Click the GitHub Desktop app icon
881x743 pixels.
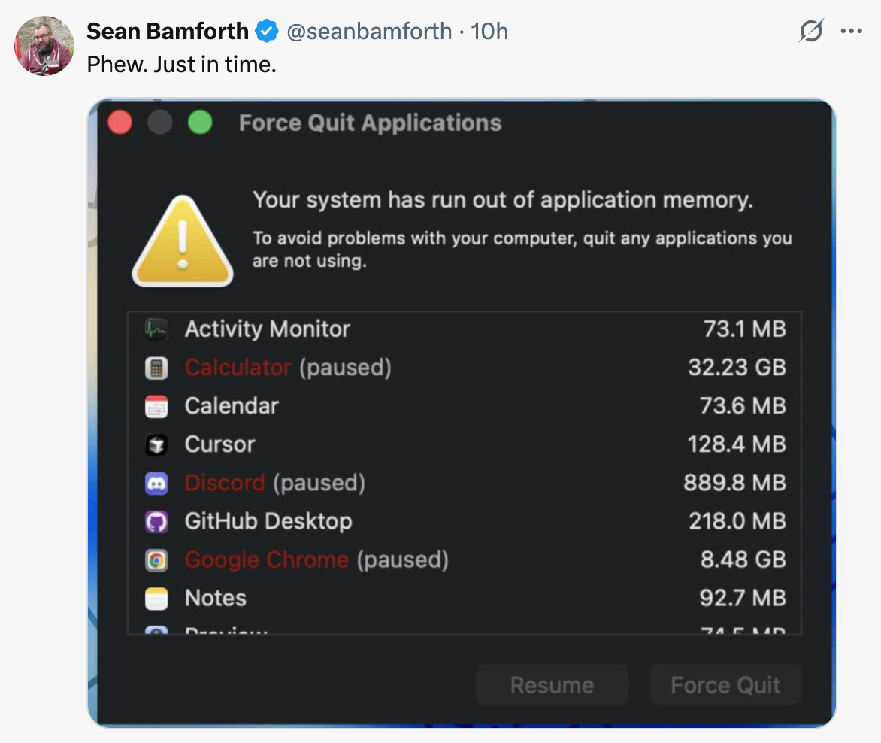(156, 521)
